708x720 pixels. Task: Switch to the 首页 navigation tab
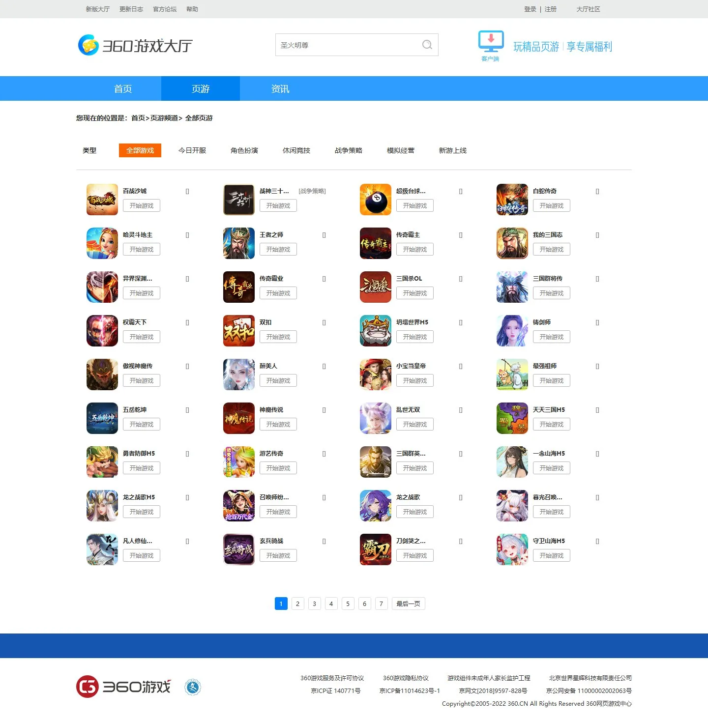coord(123,88)
